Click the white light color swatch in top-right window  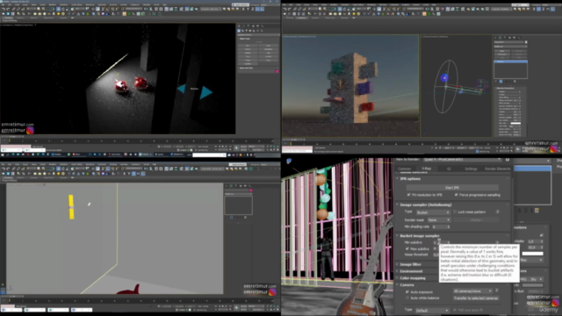[x=515, y=123]
